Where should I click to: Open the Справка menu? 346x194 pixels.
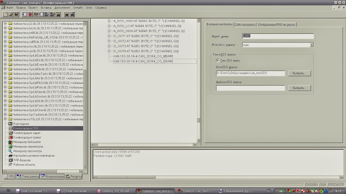101,8
